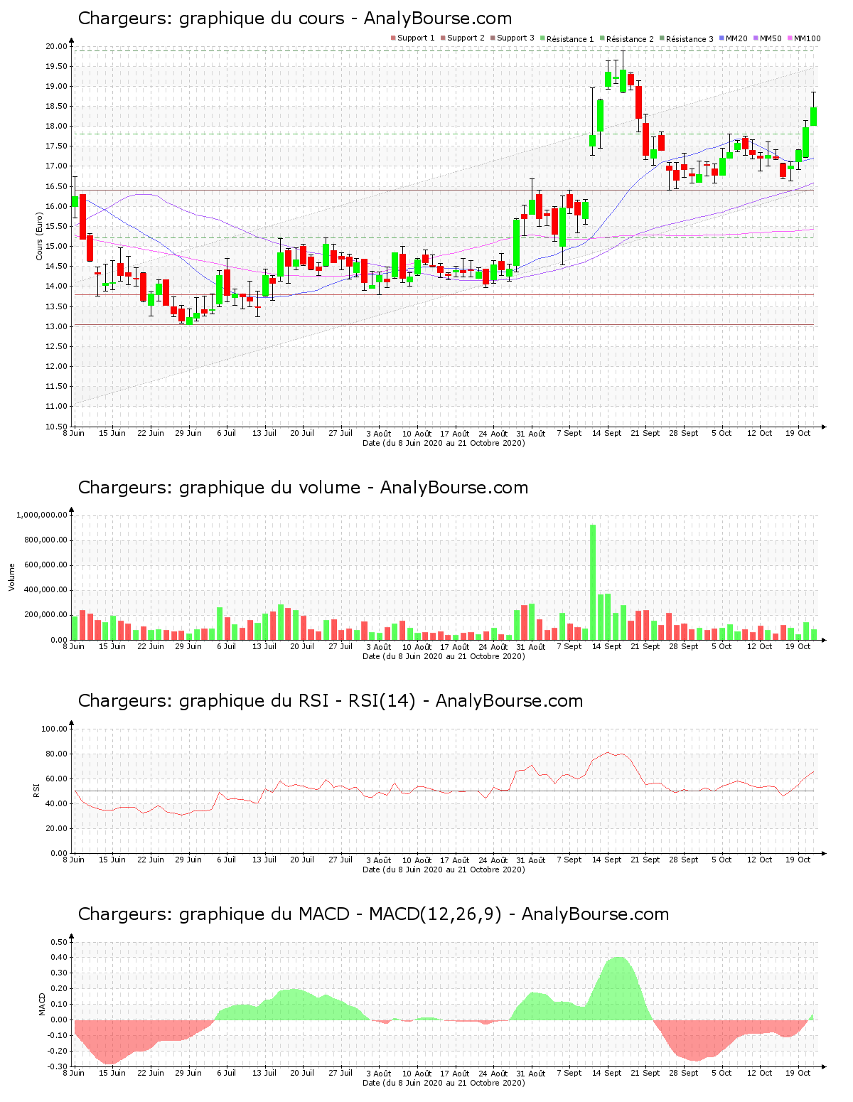Click the 'graphique du RSI - RSI(14)' title
Image resolution: width=853 pixels, height=1102 pixels.
[x=331, y=701]
